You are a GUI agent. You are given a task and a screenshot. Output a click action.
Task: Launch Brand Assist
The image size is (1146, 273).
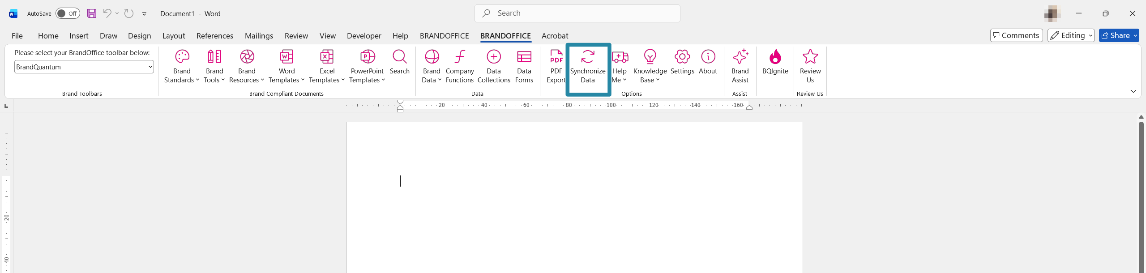(740, 66)
